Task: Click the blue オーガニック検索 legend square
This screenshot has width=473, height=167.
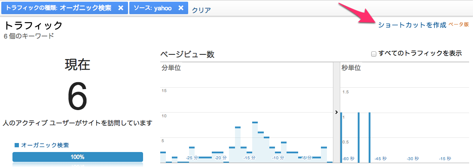Action: point(17,146)
